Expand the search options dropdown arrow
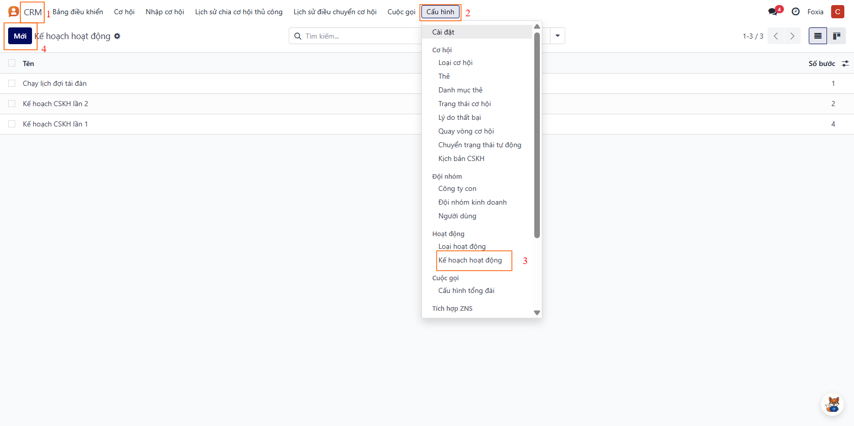The image size is (854, 426). coord(558,36)
